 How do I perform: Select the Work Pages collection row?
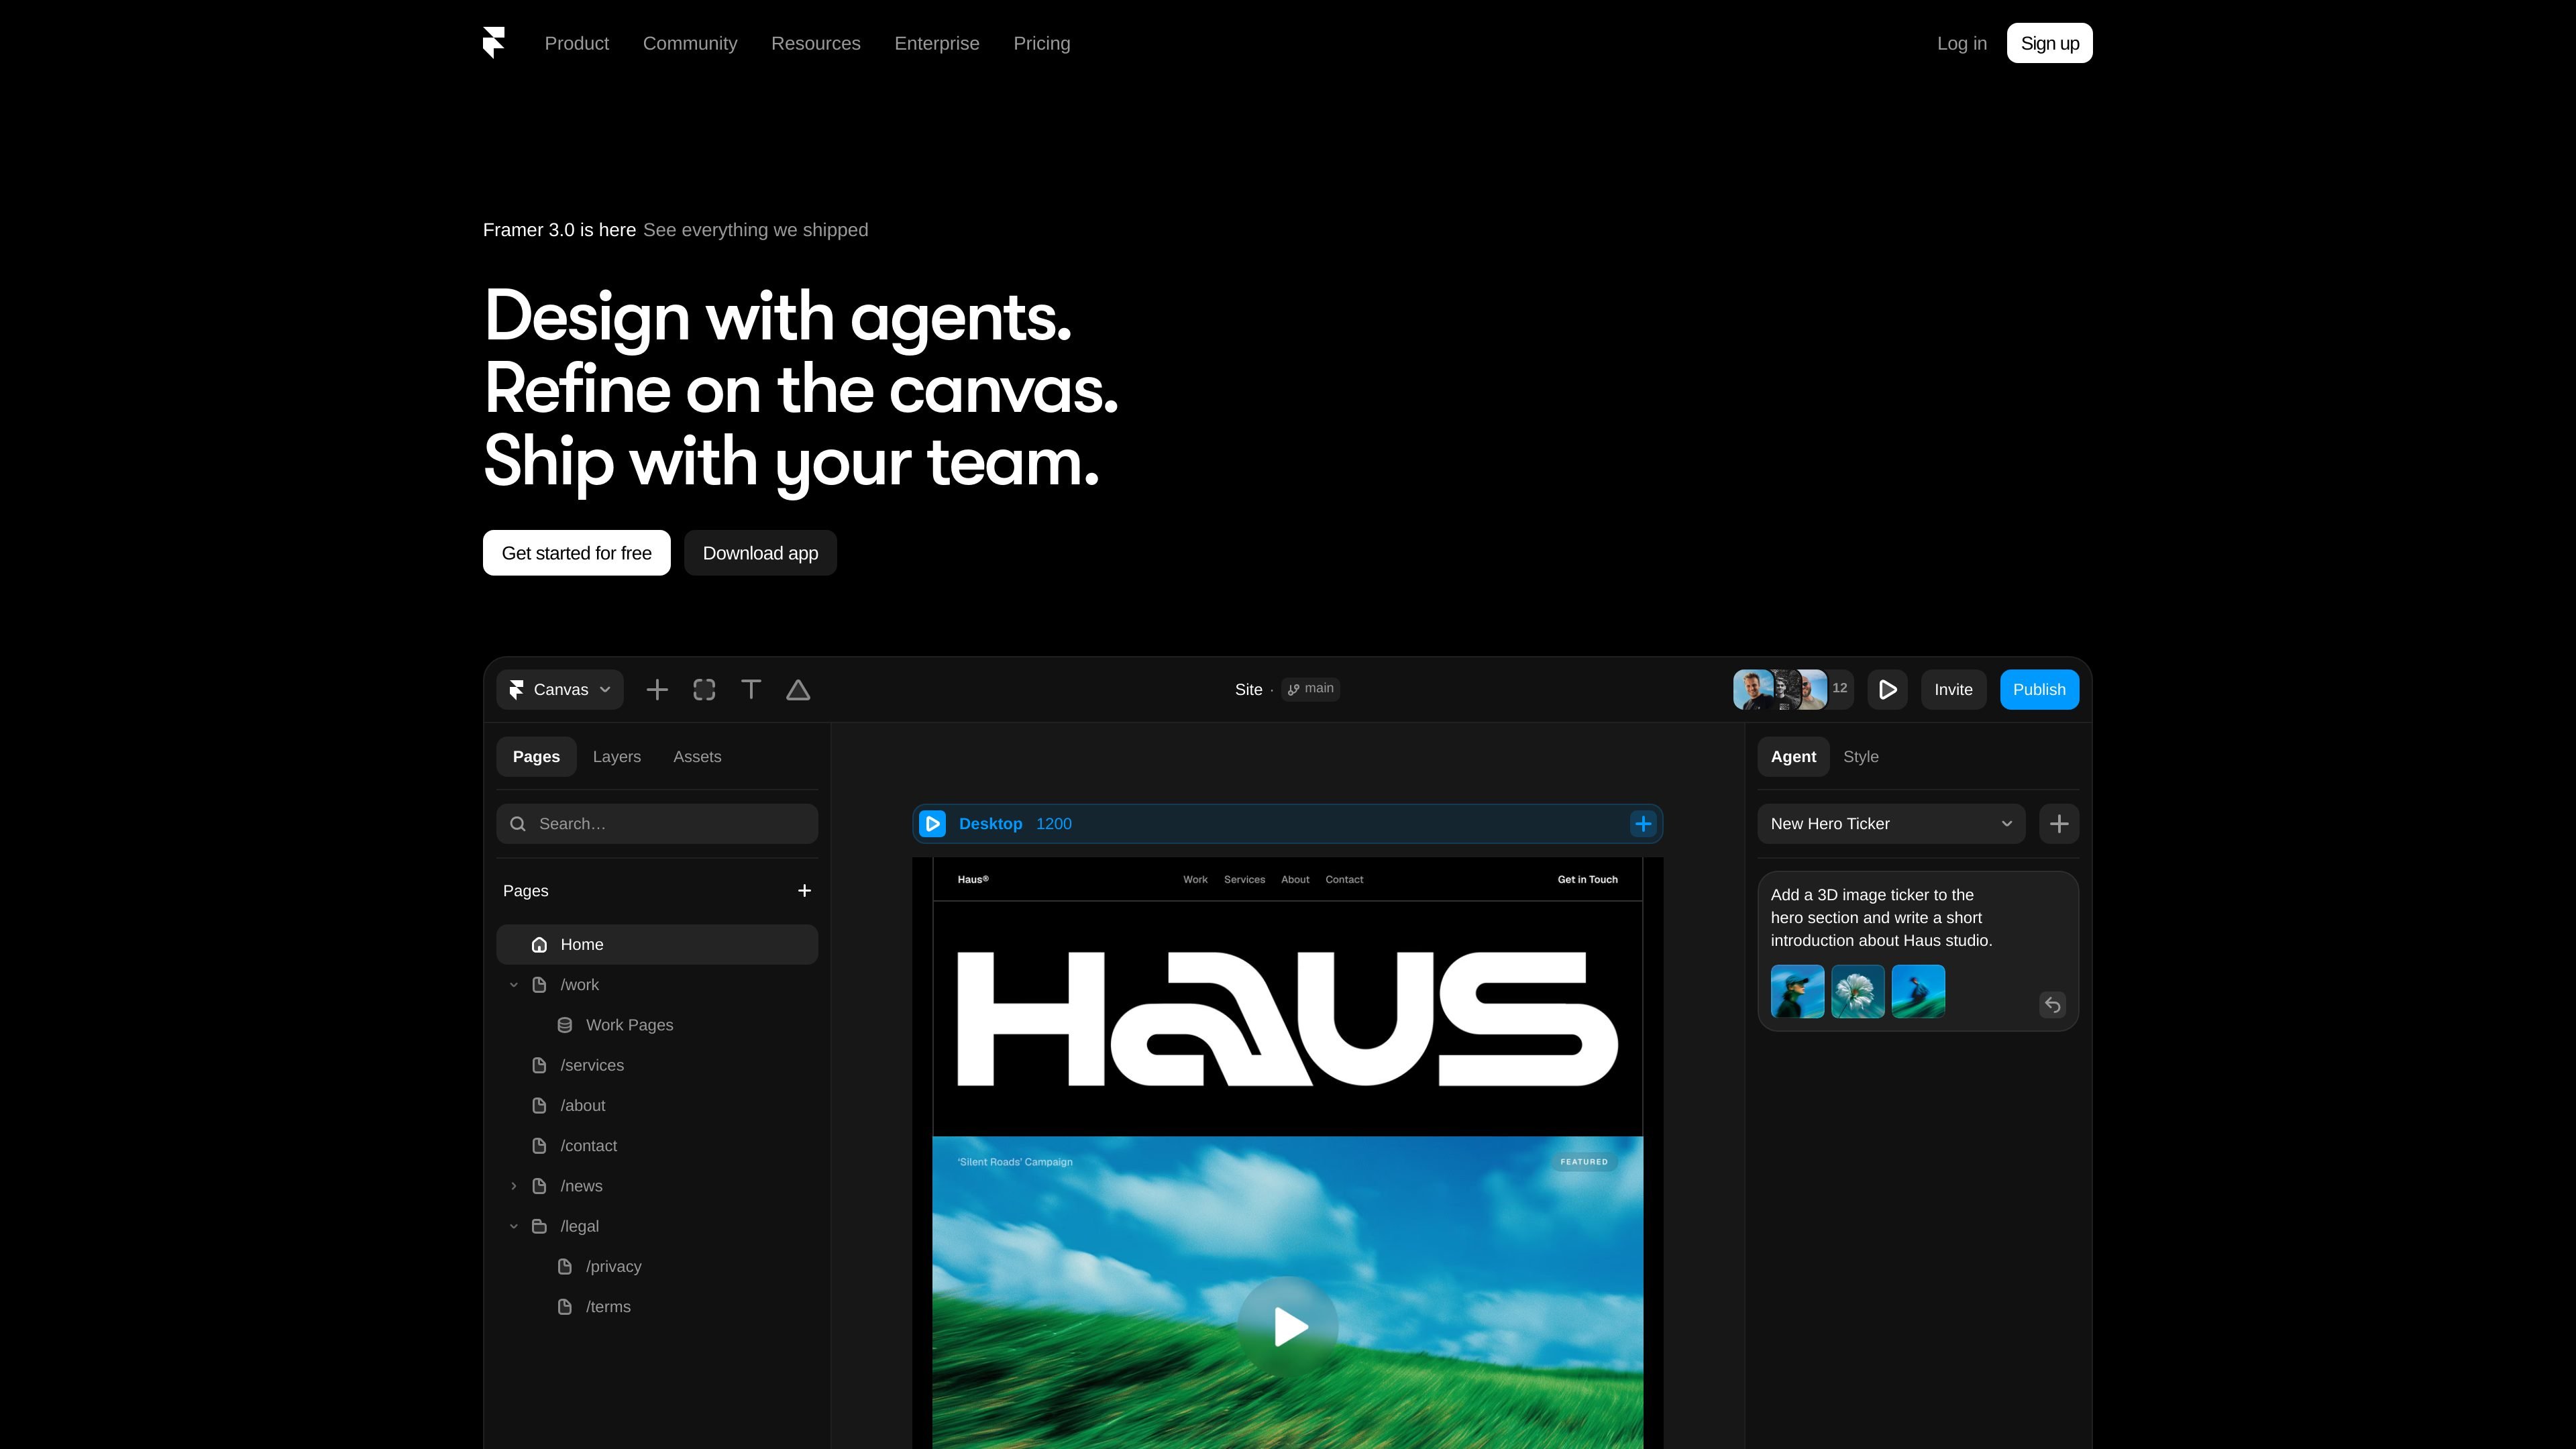point(657,1025)
